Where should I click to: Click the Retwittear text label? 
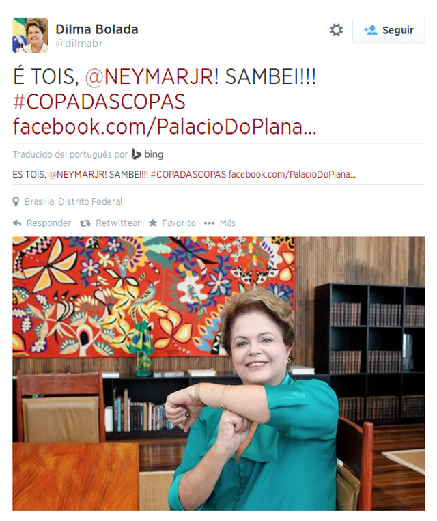(x=118, y=223)
